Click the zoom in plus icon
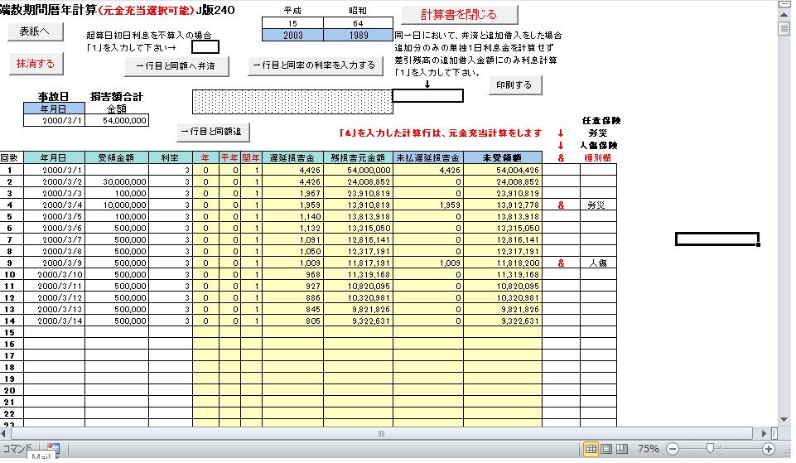Image resolution: width=796 pixels, height=463 pixels. click(x=769, y=449)
